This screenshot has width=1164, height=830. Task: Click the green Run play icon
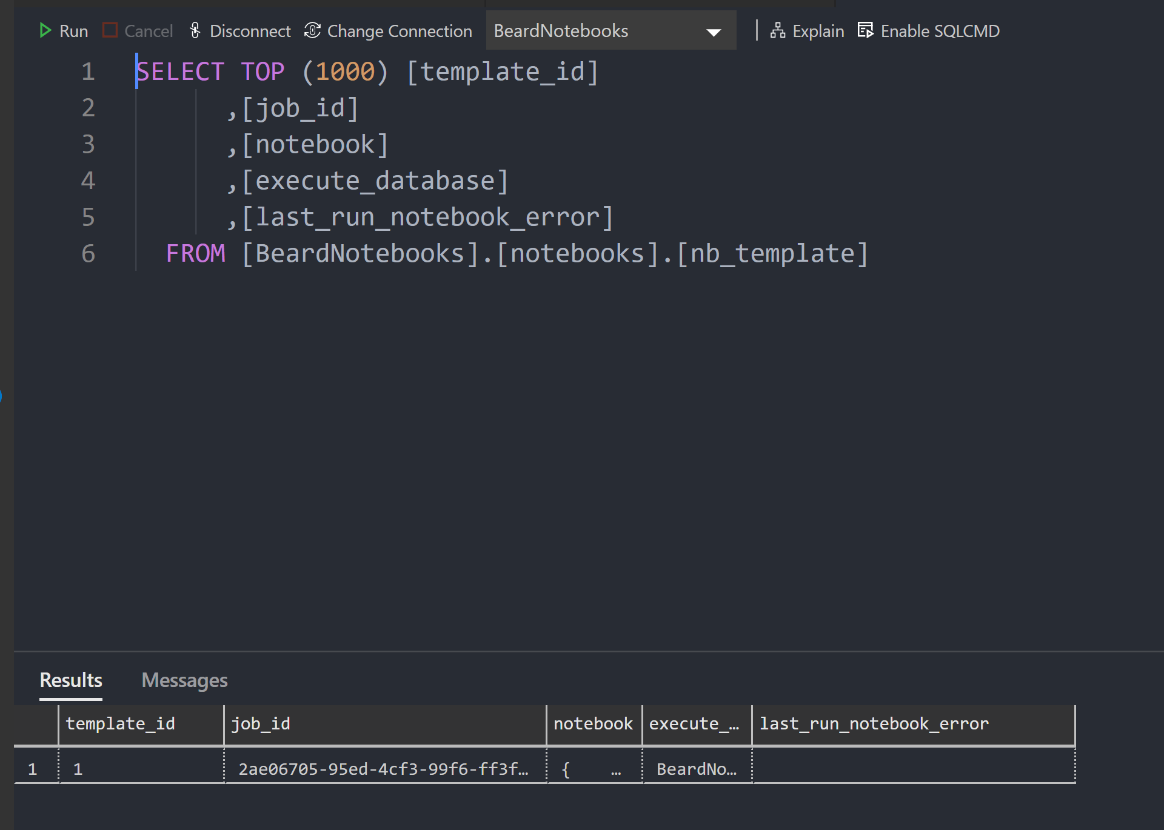(x=45, y=30)
